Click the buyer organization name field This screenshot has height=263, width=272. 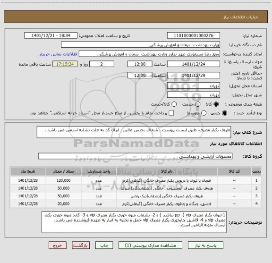[141, 45]
